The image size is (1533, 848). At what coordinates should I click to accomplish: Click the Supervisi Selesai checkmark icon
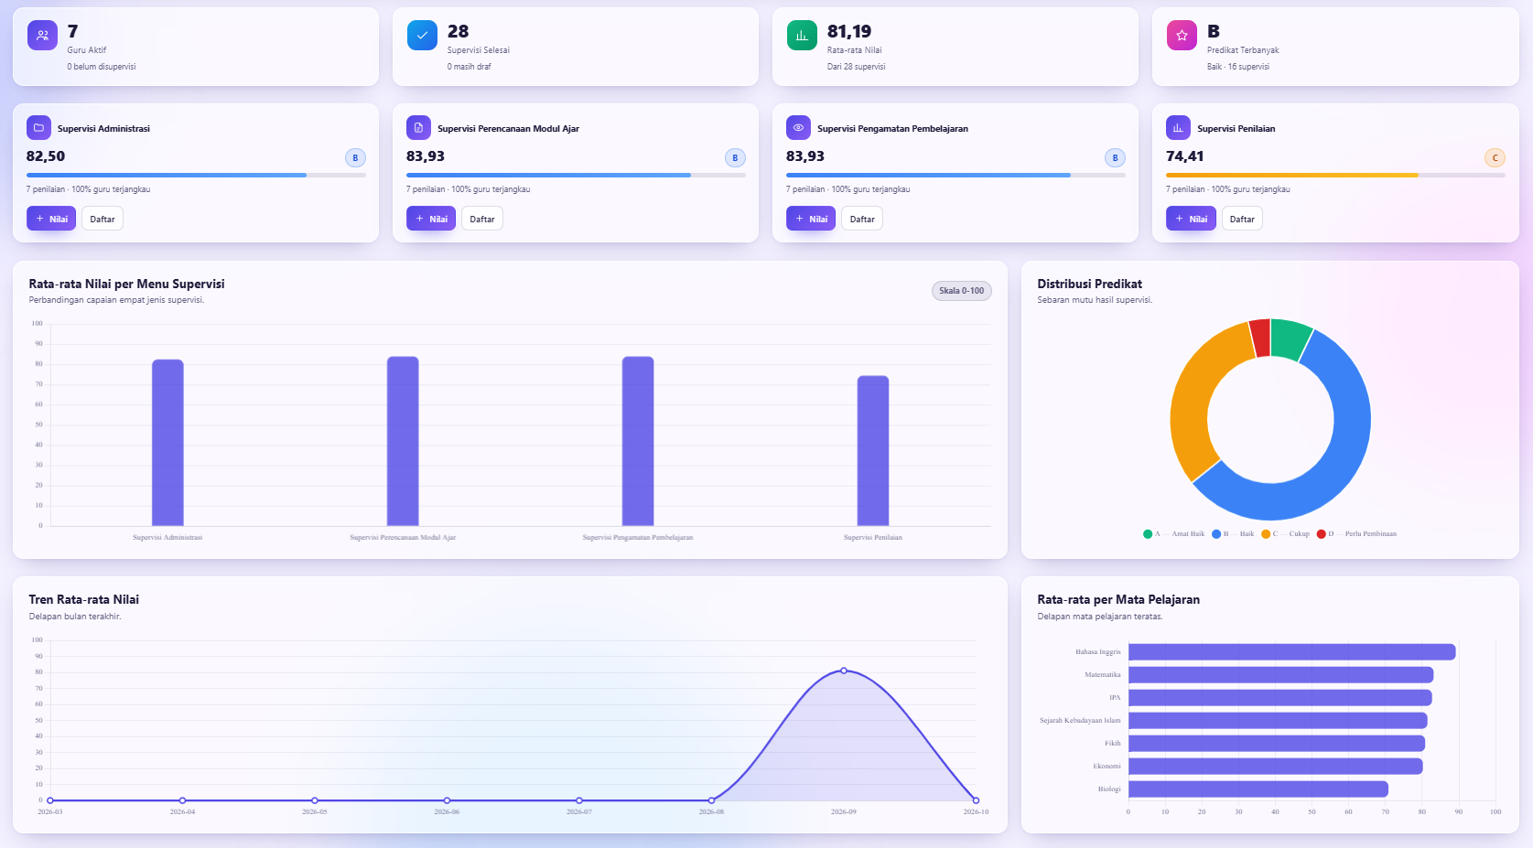coord(422,36)
